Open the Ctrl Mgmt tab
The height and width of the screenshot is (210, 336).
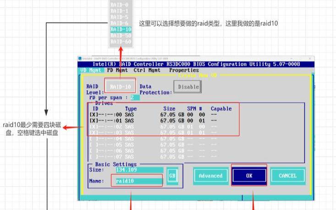click(x=147, y=70)
